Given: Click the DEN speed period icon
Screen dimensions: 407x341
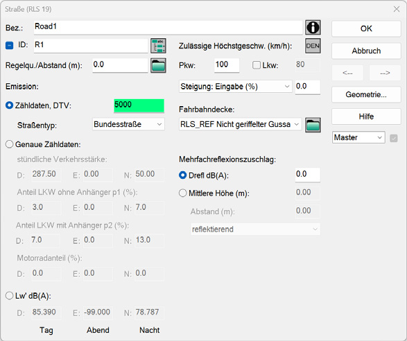Looking at the screenshot, I should click(313, 46).
